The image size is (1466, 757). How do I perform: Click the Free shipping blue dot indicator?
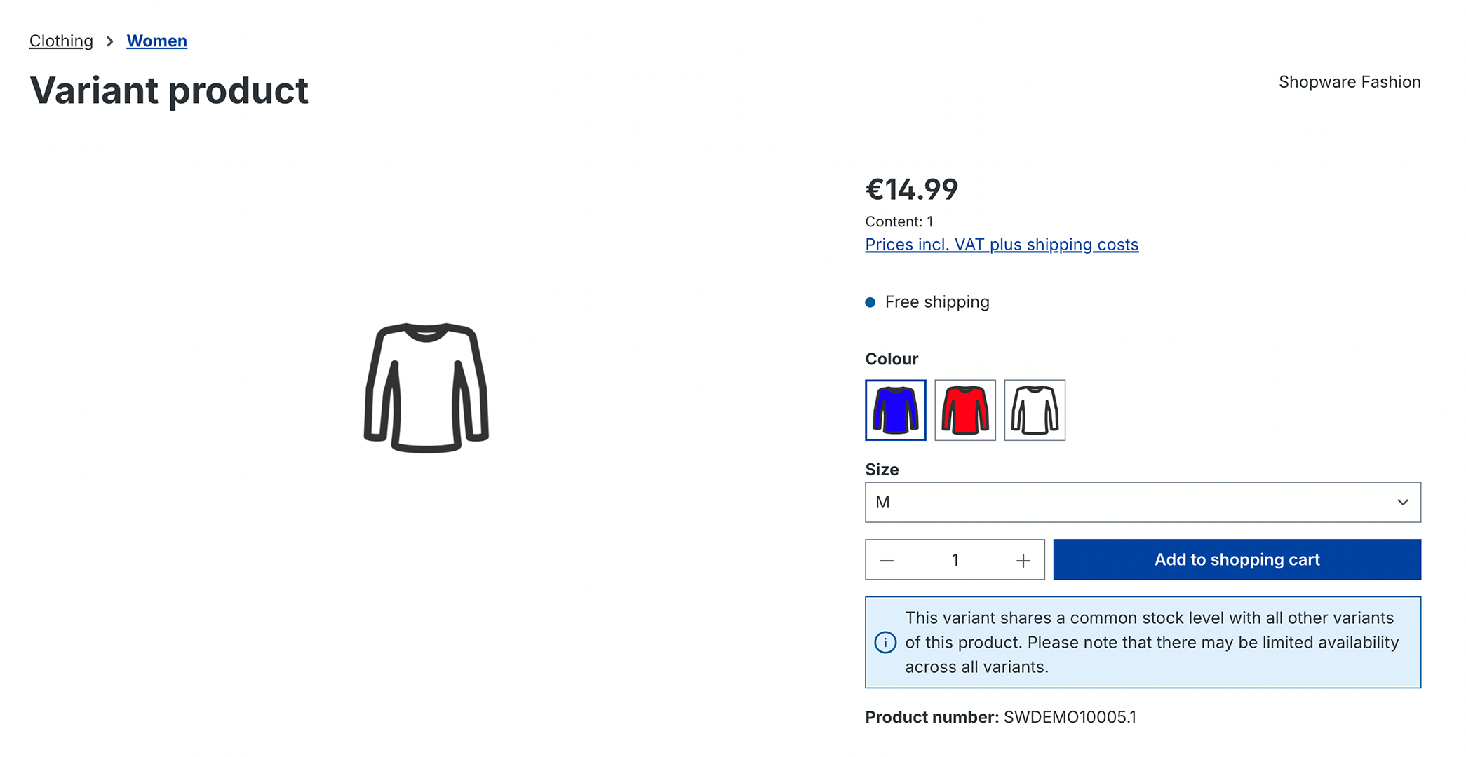pos(870,302)
